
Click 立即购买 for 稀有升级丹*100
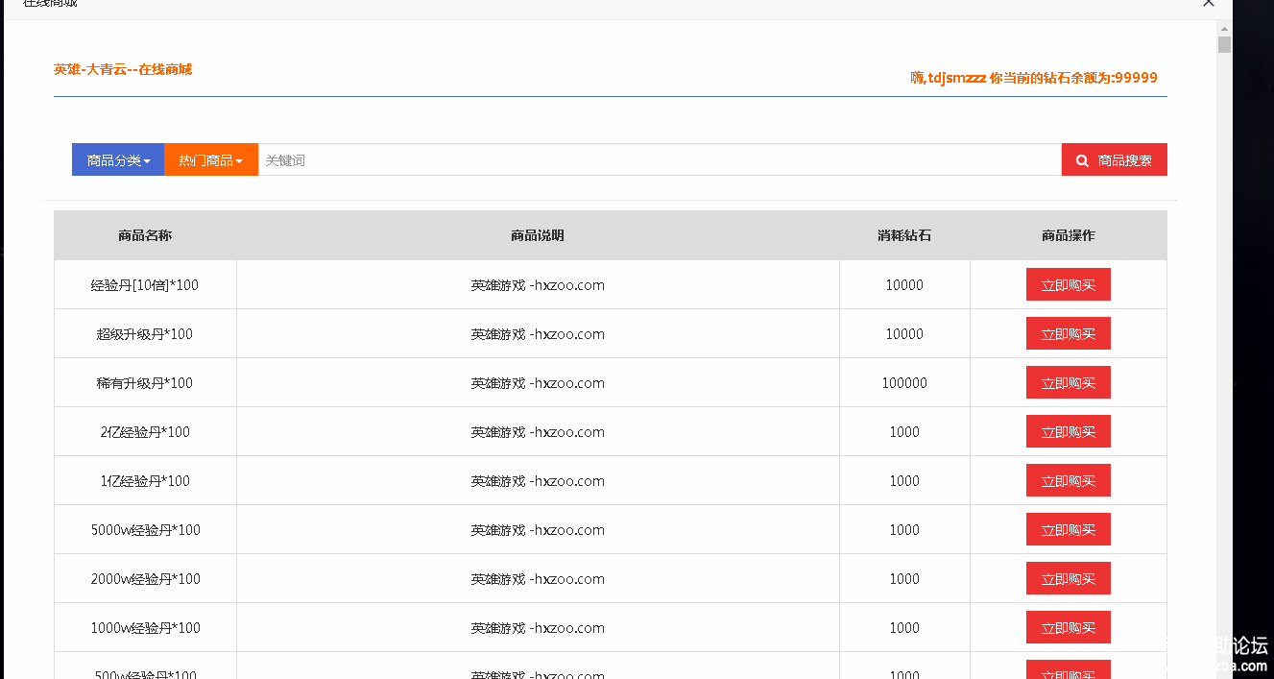(1068, 382)
